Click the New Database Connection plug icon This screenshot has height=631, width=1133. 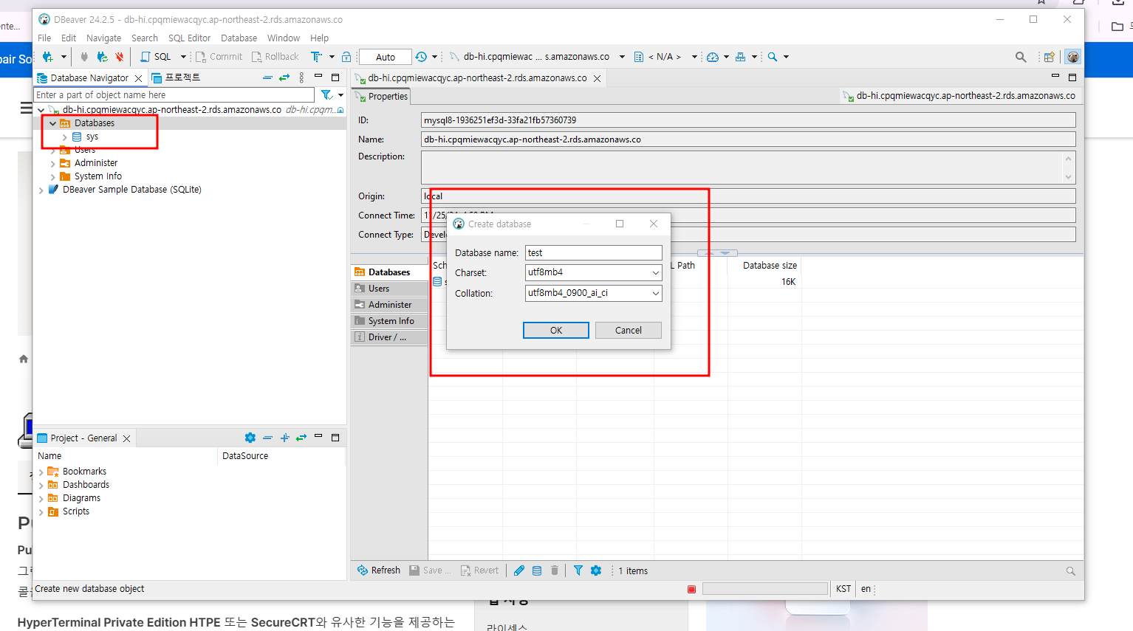(48, 57)
